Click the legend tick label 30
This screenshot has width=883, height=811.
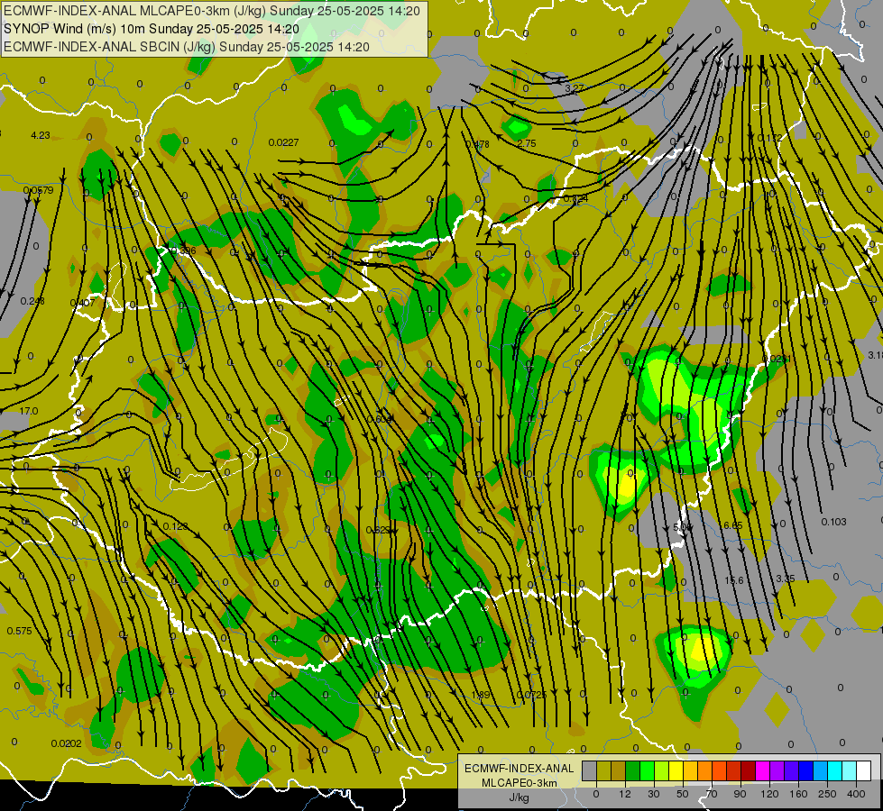pyautogui.click(x=653, y=794)
